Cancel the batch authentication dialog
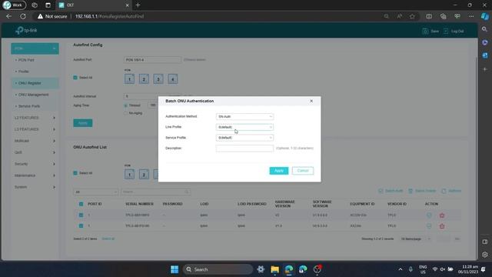The width and height of the screenshot is (492, 277). [x=303, y=171]
